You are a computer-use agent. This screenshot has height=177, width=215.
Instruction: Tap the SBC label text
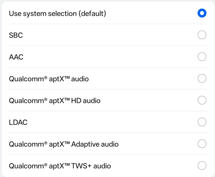pos(16,35)
